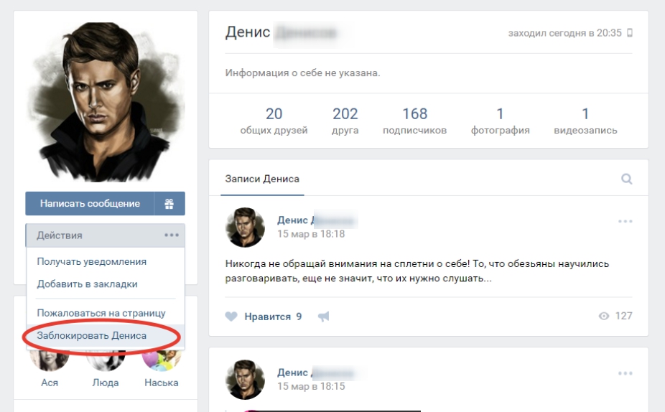Click the heart icon on first post
The height and width of the screenshot is (412, 665).
pyautogui.click(x=231, y=317)
